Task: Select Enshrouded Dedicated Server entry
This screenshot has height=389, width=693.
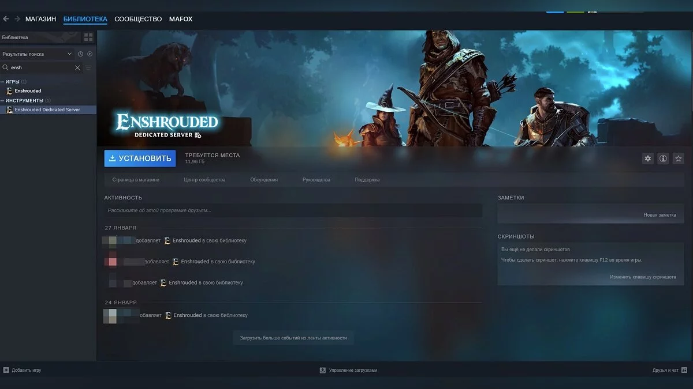Action: 48,109
